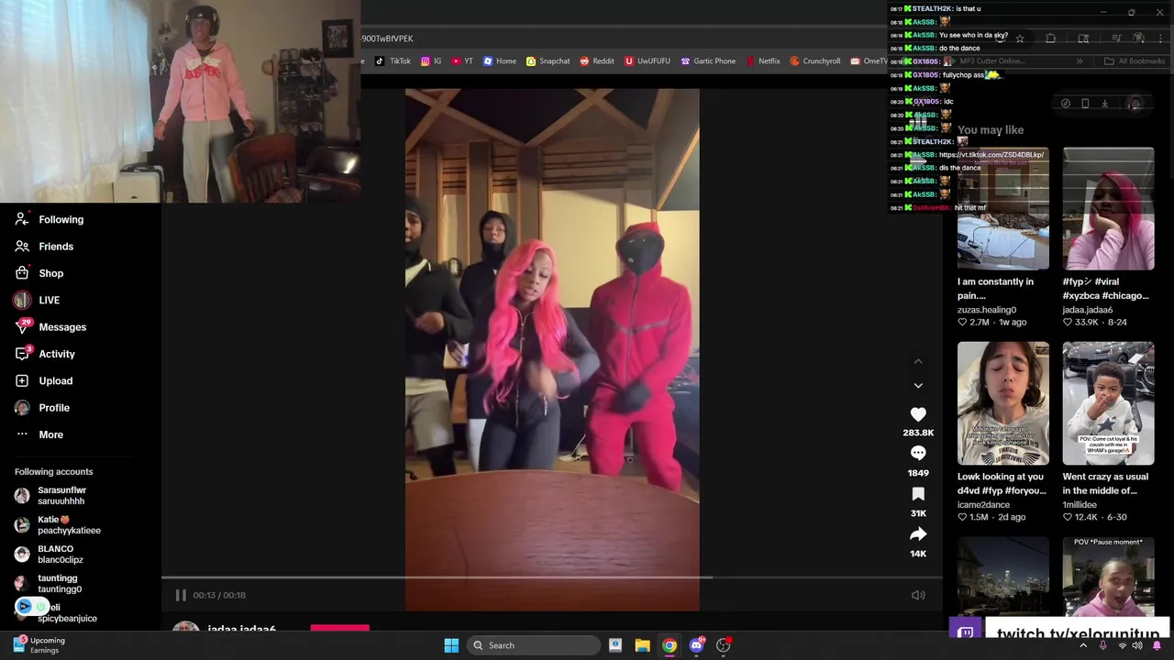Like the video with the heart icon
Image resolution: width=1174 pixels, height=660 pixels.
918,414
